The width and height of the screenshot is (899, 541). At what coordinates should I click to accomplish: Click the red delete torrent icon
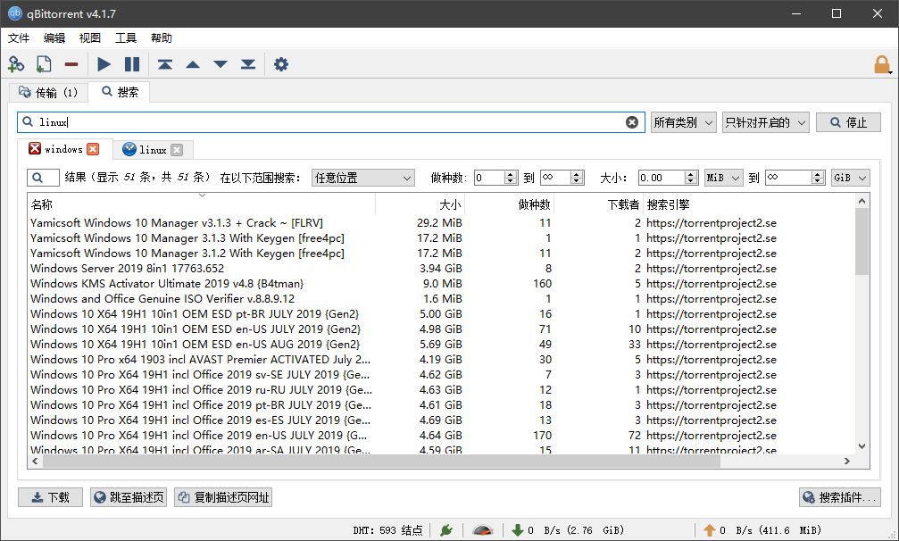point(71,64)
